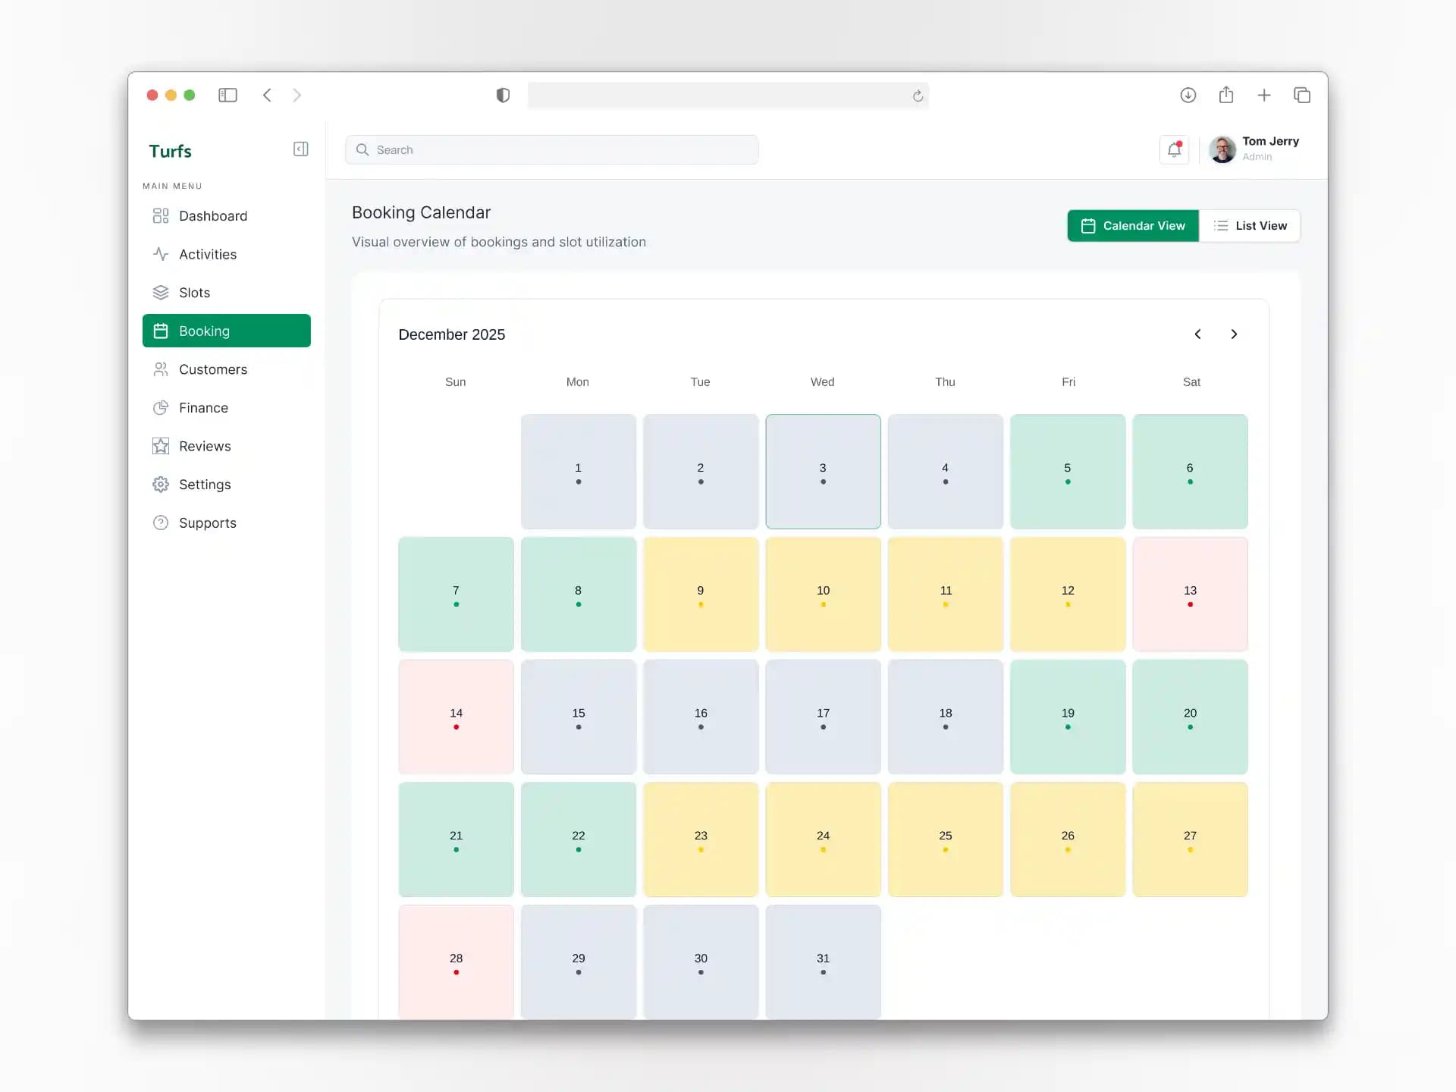Switch to Calendar View tab
Viewport: 1456px width, 1092px height.
1133,225
